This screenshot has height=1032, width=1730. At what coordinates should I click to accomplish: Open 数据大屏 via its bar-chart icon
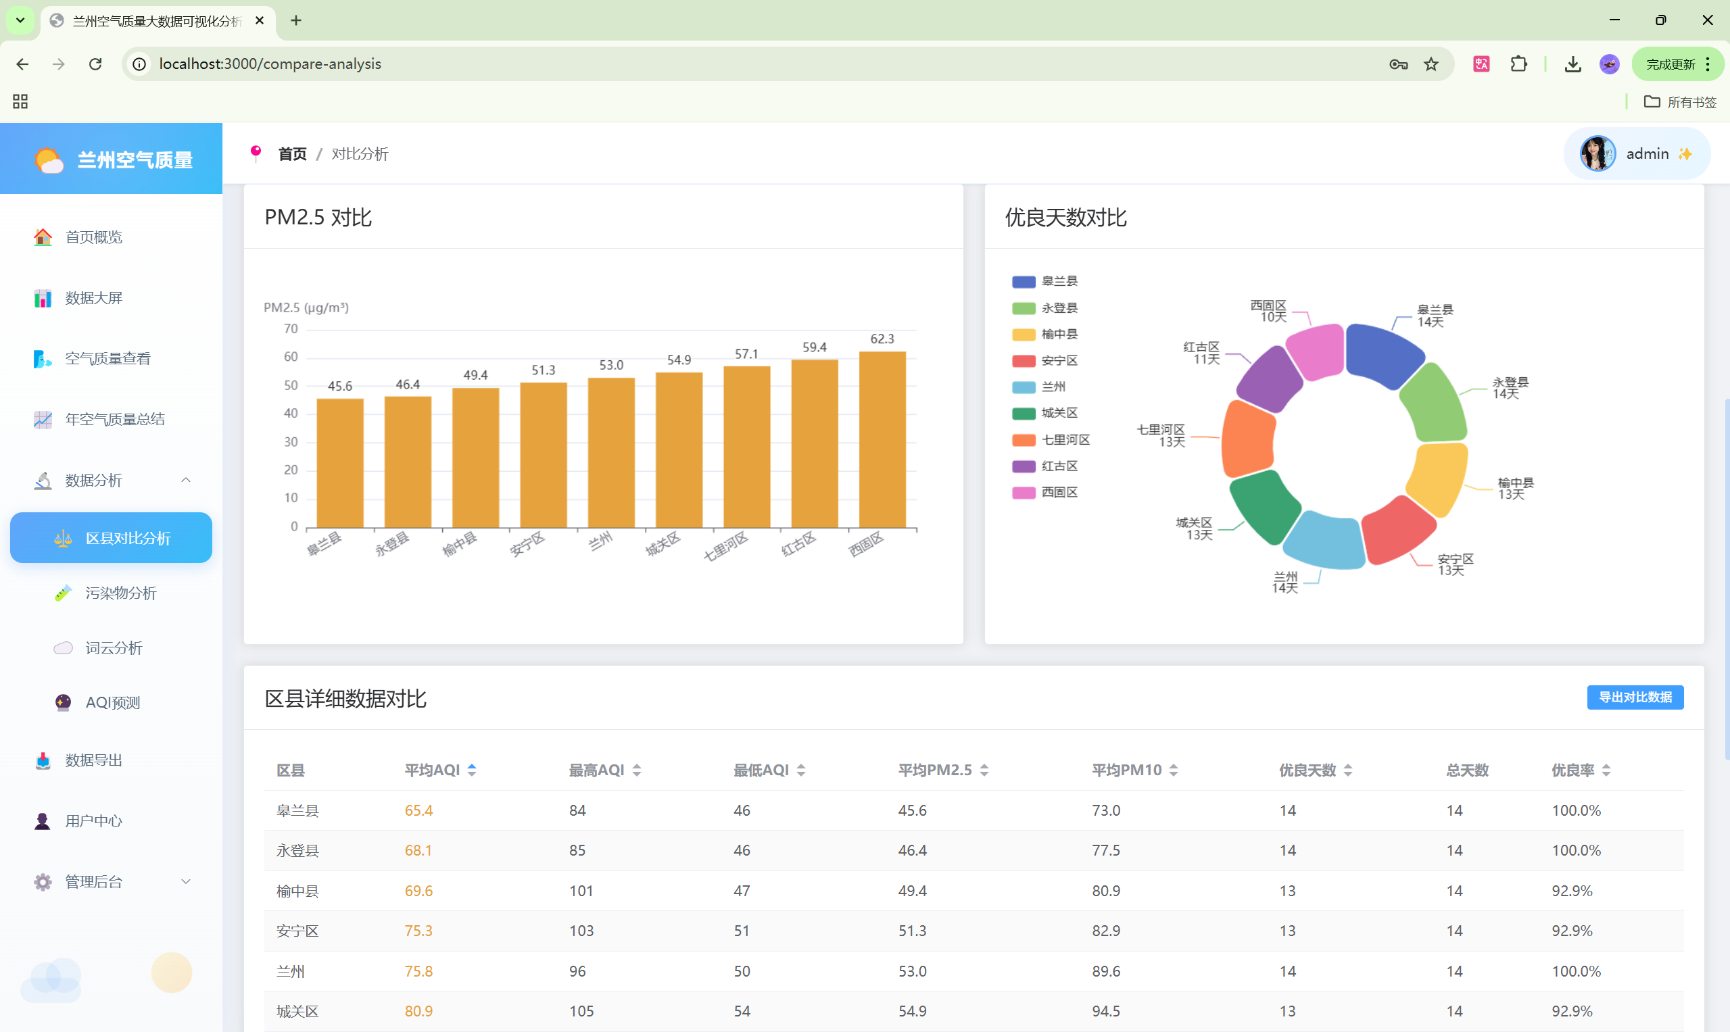click(x=43, y=298)
